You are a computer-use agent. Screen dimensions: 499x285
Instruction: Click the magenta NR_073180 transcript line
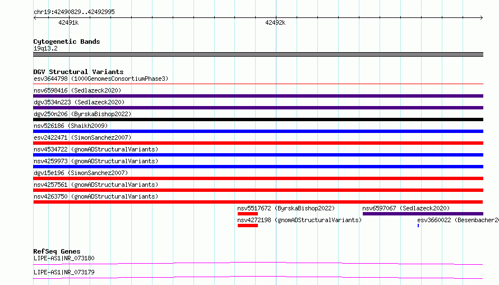(258, 263)
